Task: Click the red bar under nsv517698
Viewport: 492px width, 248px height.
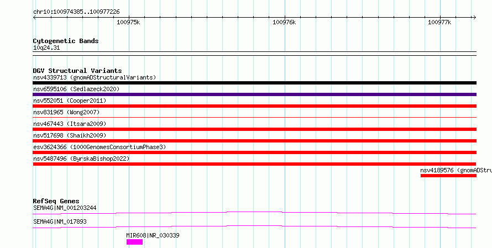Action: (x=254, y=141)
